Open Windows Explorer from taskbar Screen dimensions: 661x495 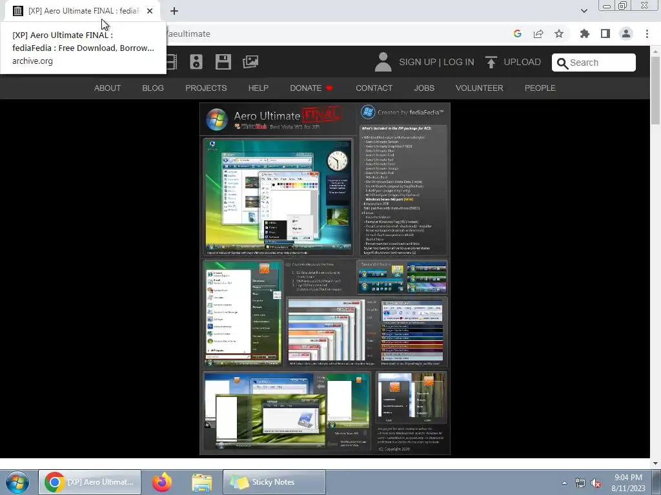[x=202, y=482]
